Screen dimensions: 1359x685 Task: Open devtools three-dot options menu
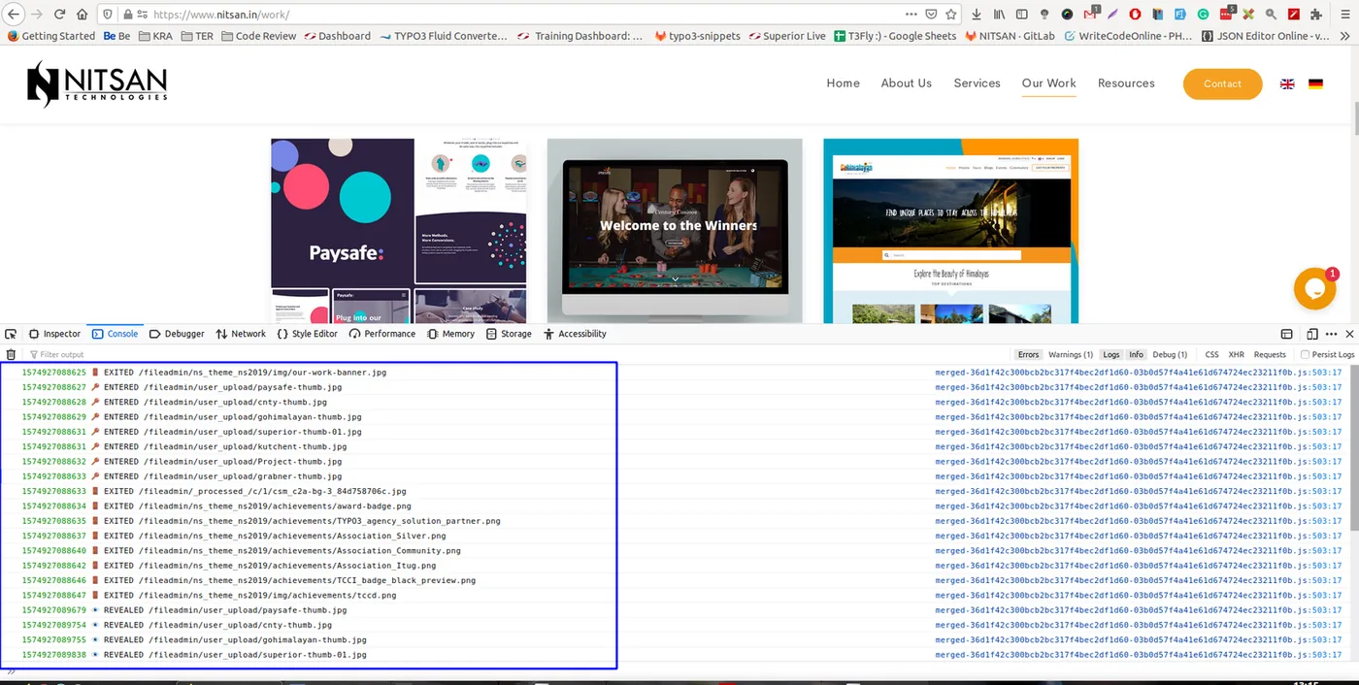(1331, 334)
